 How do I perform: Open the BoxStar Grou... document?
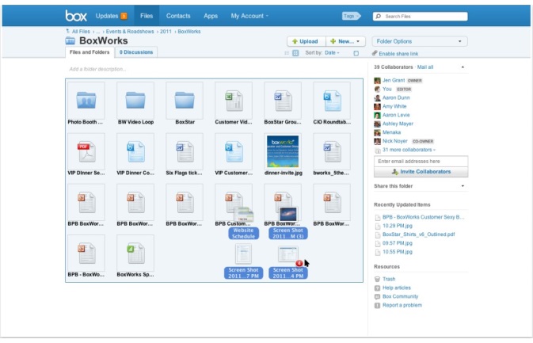(283, 101)
